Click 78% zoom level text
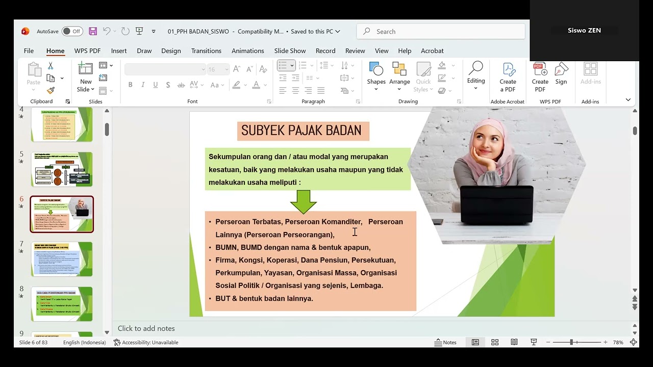 (618, 343)
